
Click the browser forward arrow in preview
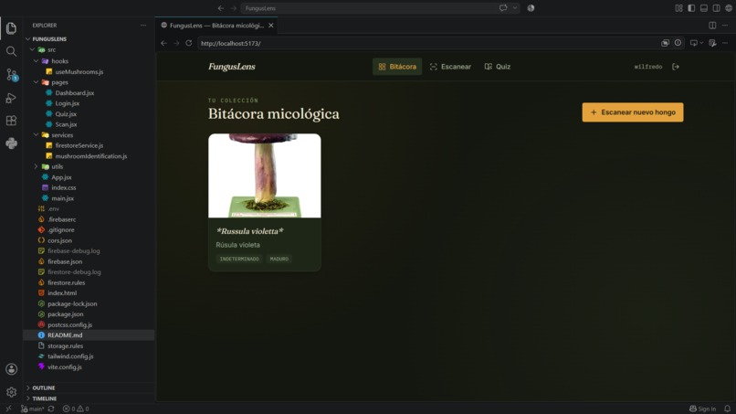(x=176, y=43)
